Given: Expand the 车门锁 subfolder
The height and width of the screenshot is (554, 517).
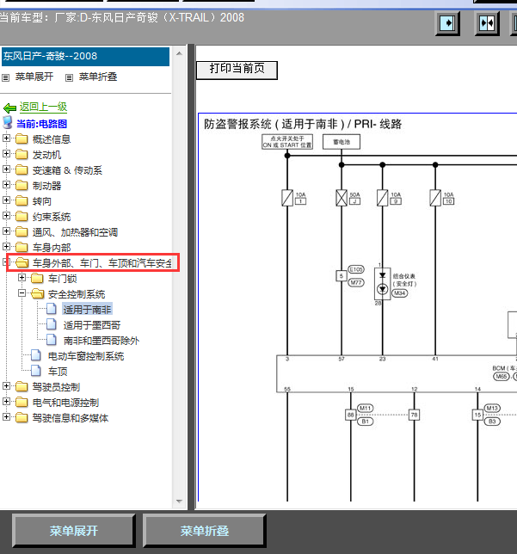Looking at the screenshot, I should (22, 278).
